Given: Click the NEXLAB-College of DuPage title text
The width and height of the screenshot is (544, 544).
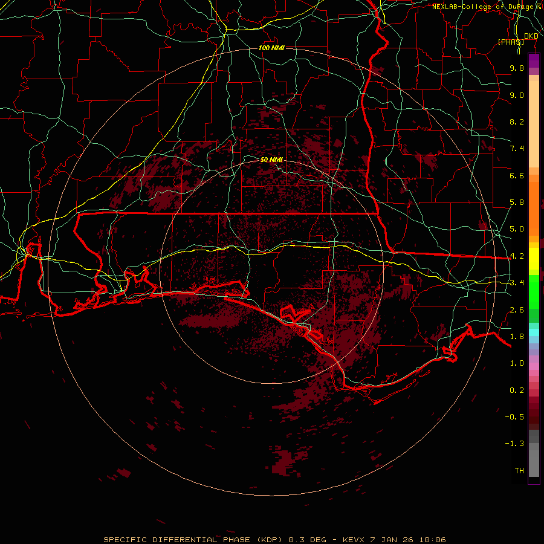Looking at the screenshot, I should point(482,7).
